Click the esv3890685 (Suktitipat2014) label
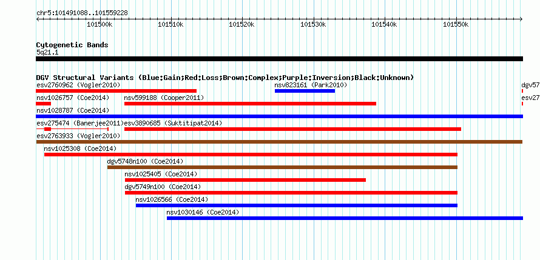 (174, 123)
